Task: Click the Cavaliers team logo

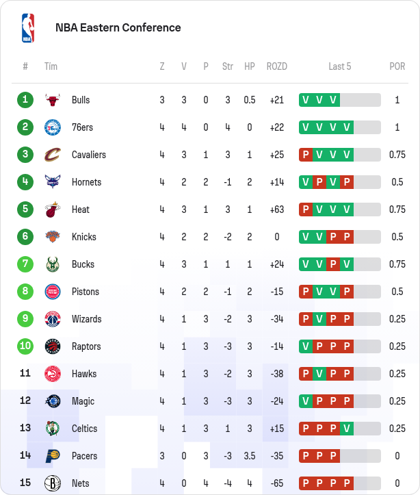Action: [53, 155]
